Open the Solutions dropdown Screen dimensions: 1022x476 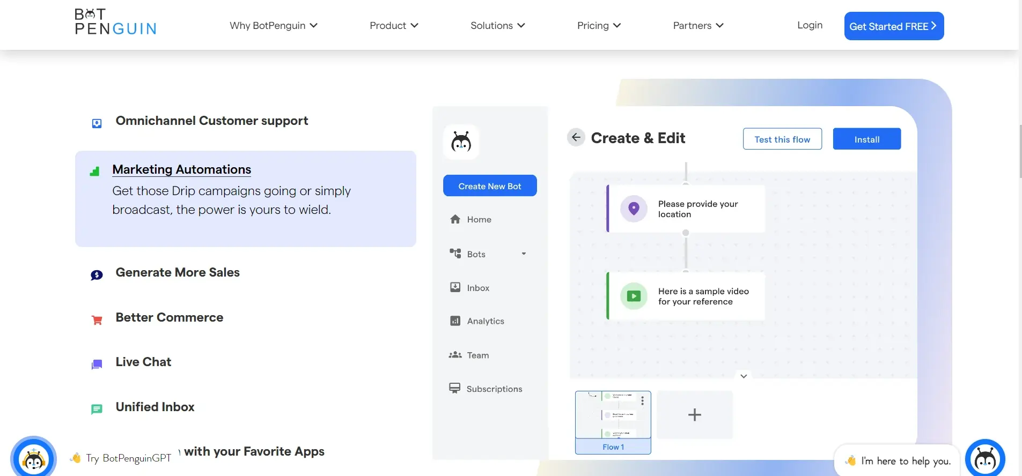coord(497,26)
